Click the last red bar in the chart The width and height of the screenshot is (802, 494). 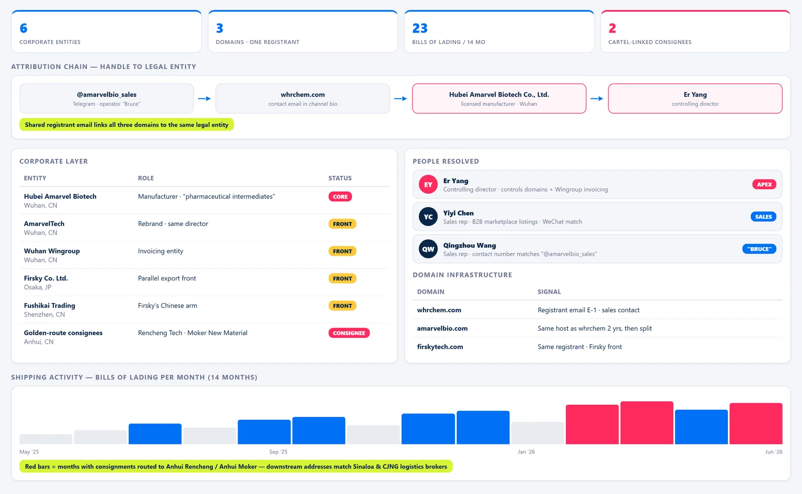756,424
